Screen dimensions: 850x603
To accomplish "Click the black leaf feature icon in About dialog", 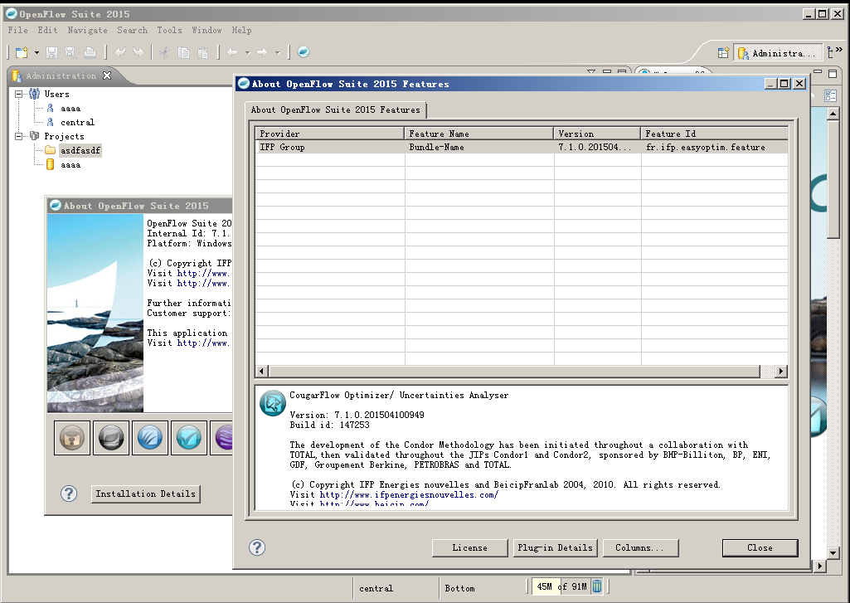I will click(x=111, y=438).
